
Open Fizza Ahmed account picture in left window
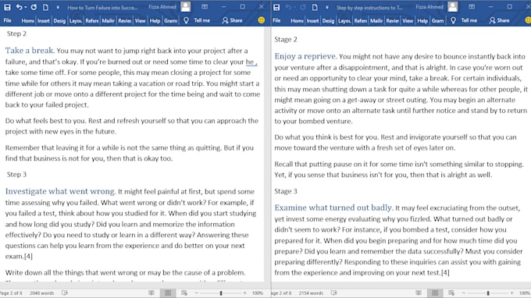pyautogui.click(x=185, y=7)
